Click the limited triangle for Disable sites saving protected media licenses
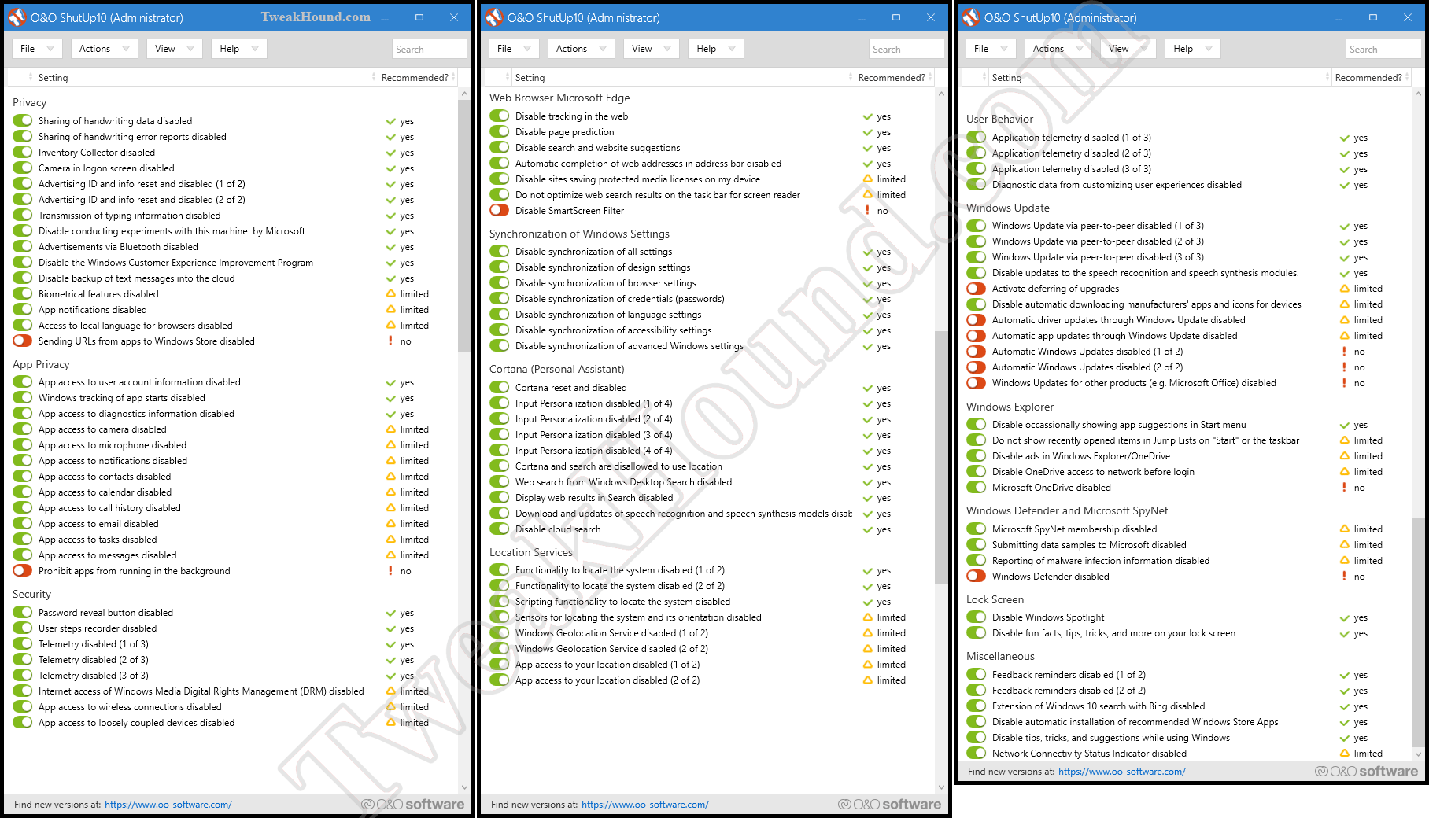 point(867,179)
